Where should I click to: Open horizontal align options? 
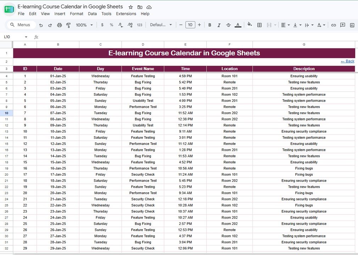point(285,25)
